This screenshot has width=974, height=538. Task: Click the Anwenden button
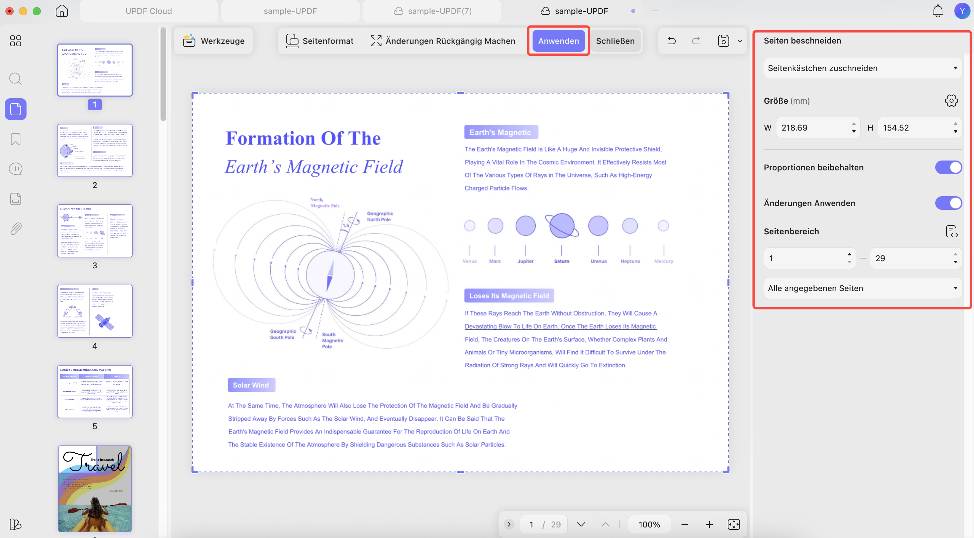coord(558,40)
